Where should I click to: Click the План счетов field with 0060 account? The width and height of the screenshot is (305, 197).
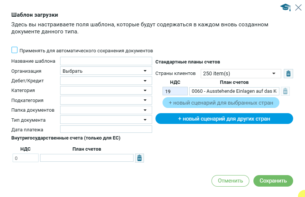[x=234, y=91]
